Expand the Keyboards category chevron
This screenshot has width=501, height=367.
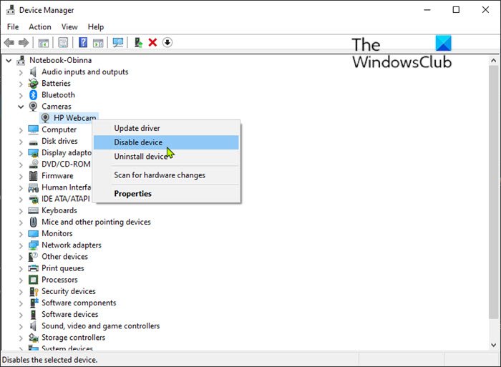coord(21,211)
